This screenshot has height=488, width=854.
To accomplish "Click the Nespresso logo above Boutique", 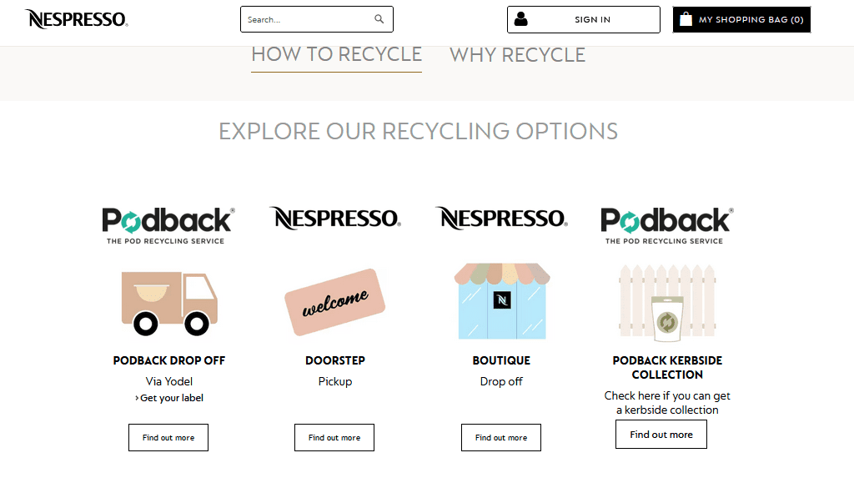I will [x=501, y=219].
